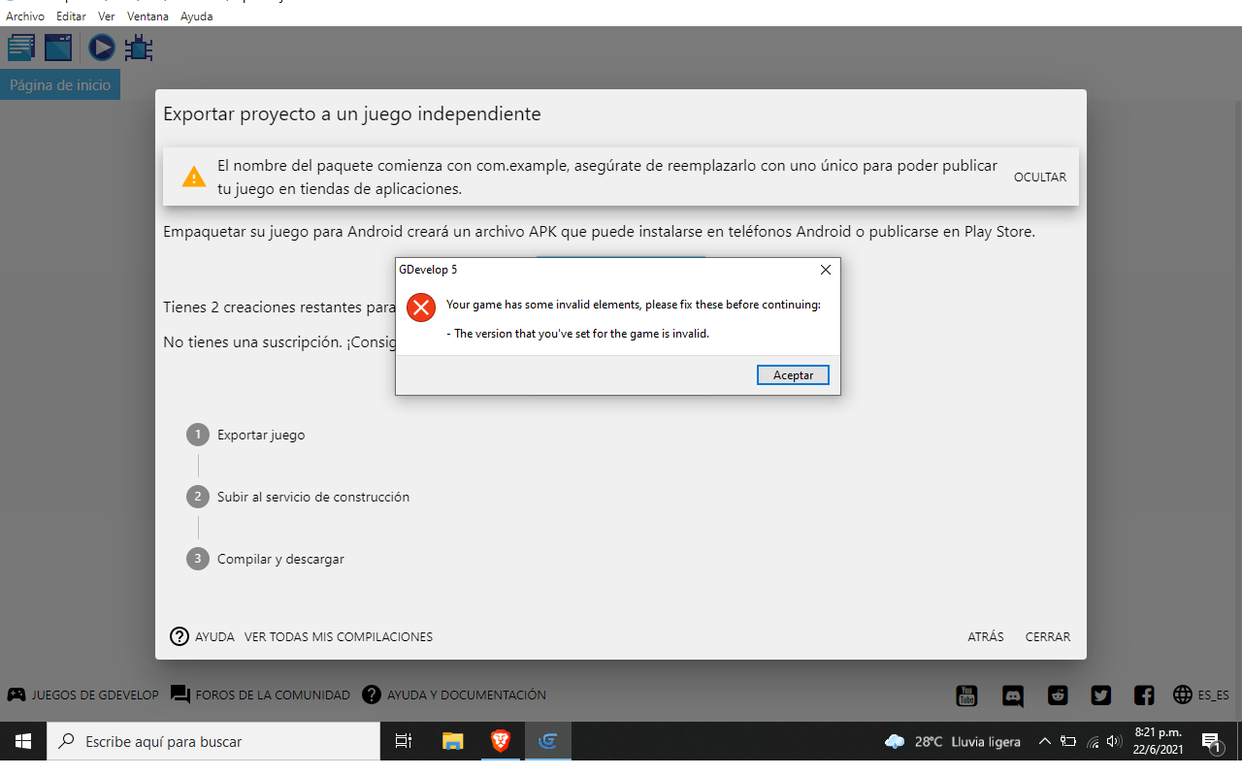
Task: Open the project manager icon in toolbar
Action: tap(21, 48)
